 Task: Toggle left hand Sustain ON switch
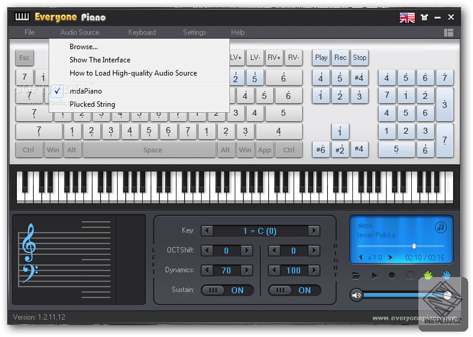coord(227,290)
